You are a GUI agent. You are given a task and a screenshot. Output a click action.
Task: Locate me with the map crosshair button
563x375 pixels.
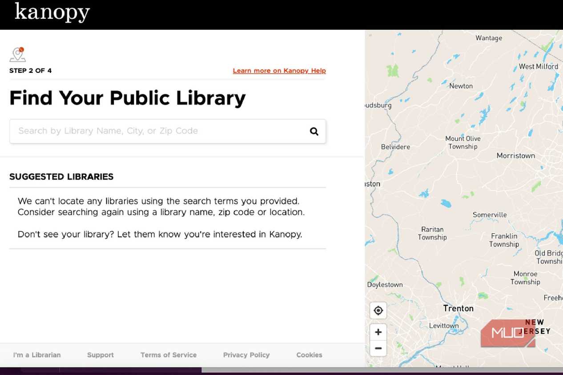coord(378,311)
